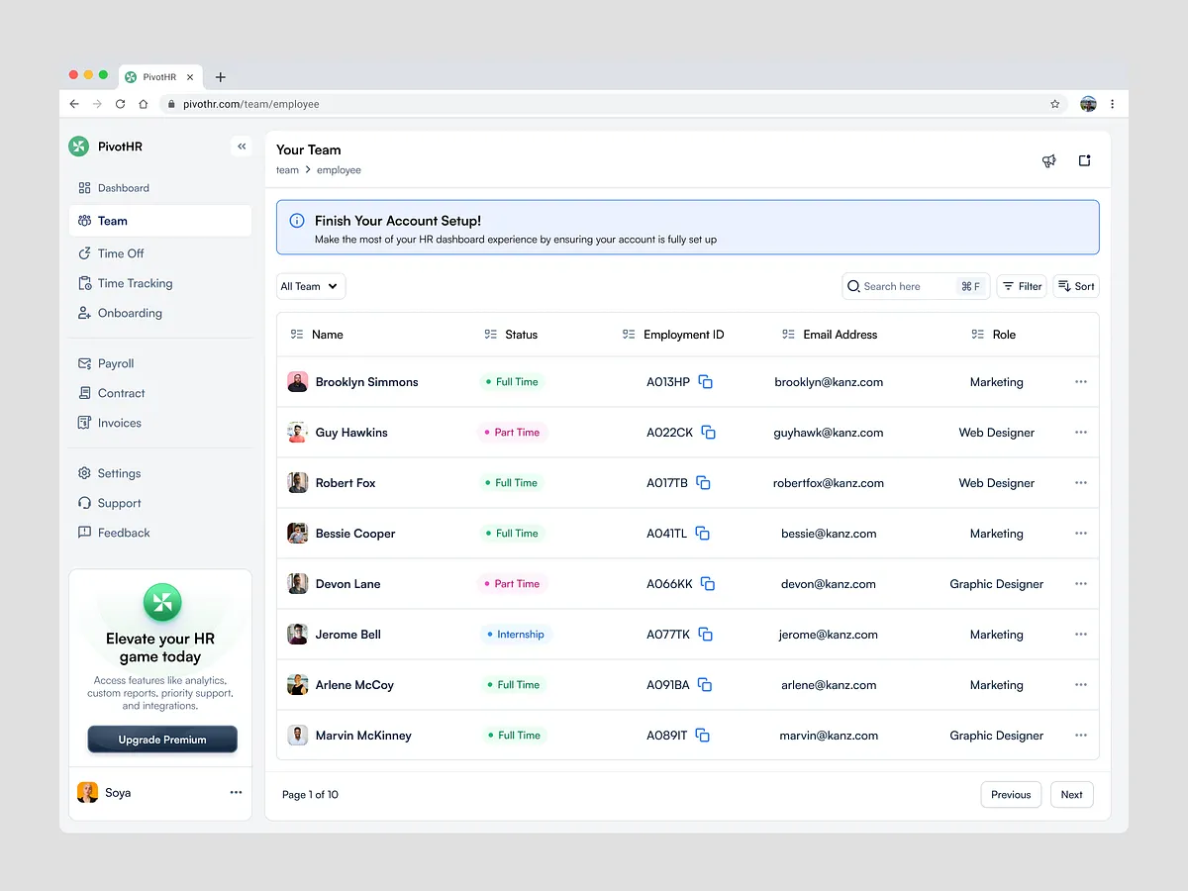Click the export icon beside the megaphone
The image size is (1188, 891).
click(x=1084, y=160)
